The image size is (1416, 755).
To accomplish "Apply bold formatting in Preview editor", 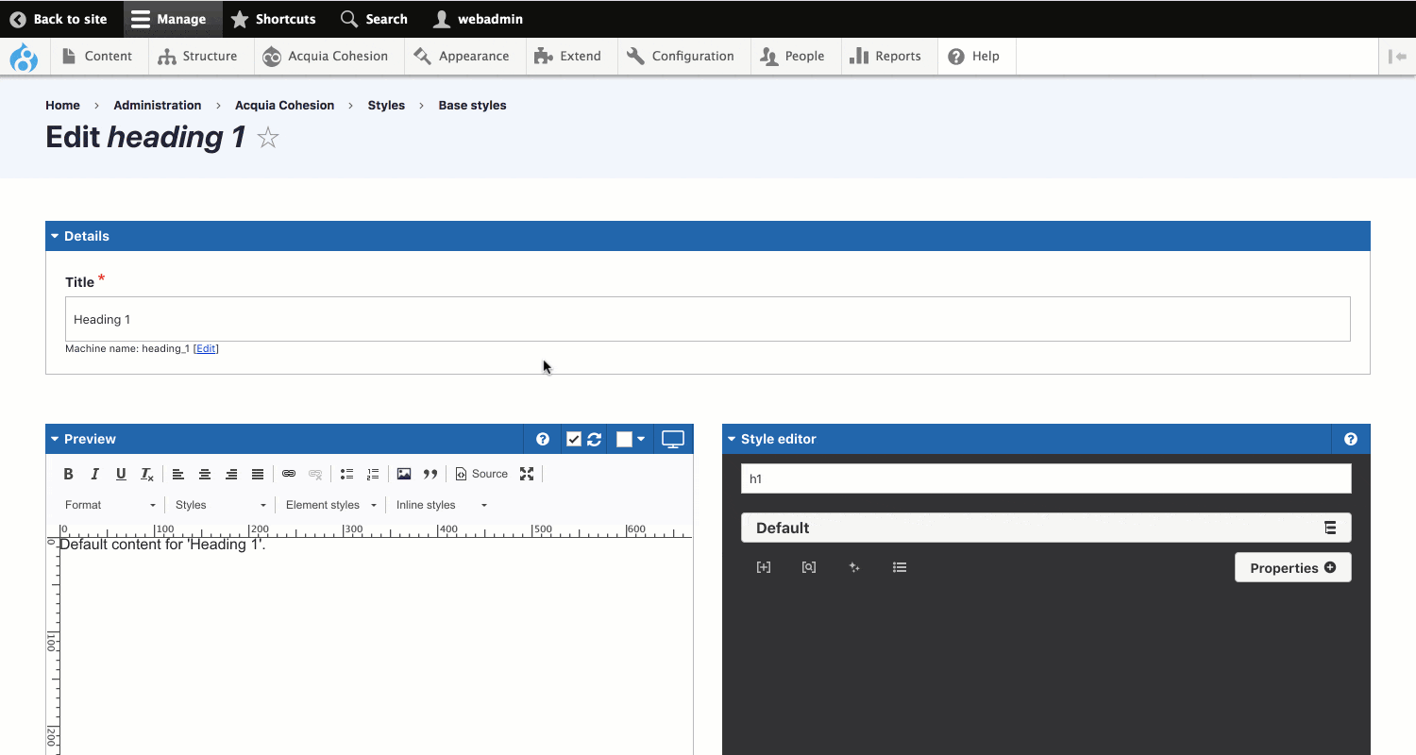I will (68, 474).
